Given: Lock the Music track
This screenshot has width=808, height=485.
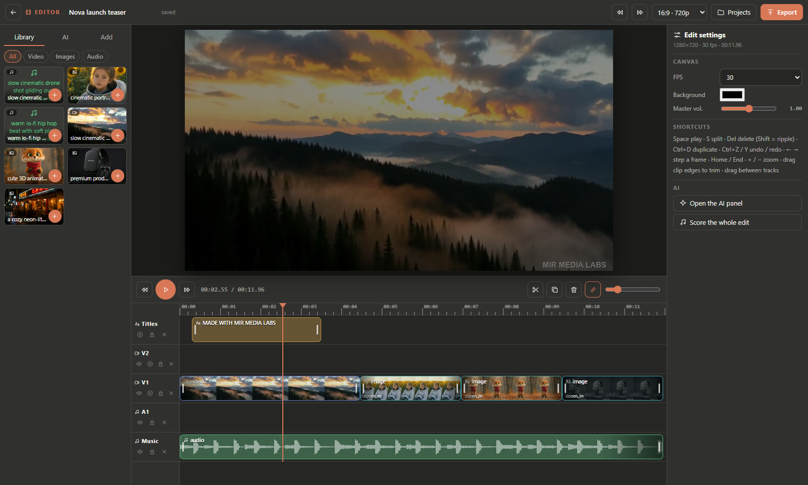Looking at the screenshot, I should coord(152,452).
